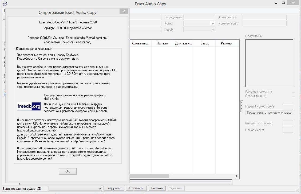Screen dimensions: 301x194
Task: Click the 'В дисководе нет аудио-CD' status text
Action: pyautogui.click(x=22, y=188)
